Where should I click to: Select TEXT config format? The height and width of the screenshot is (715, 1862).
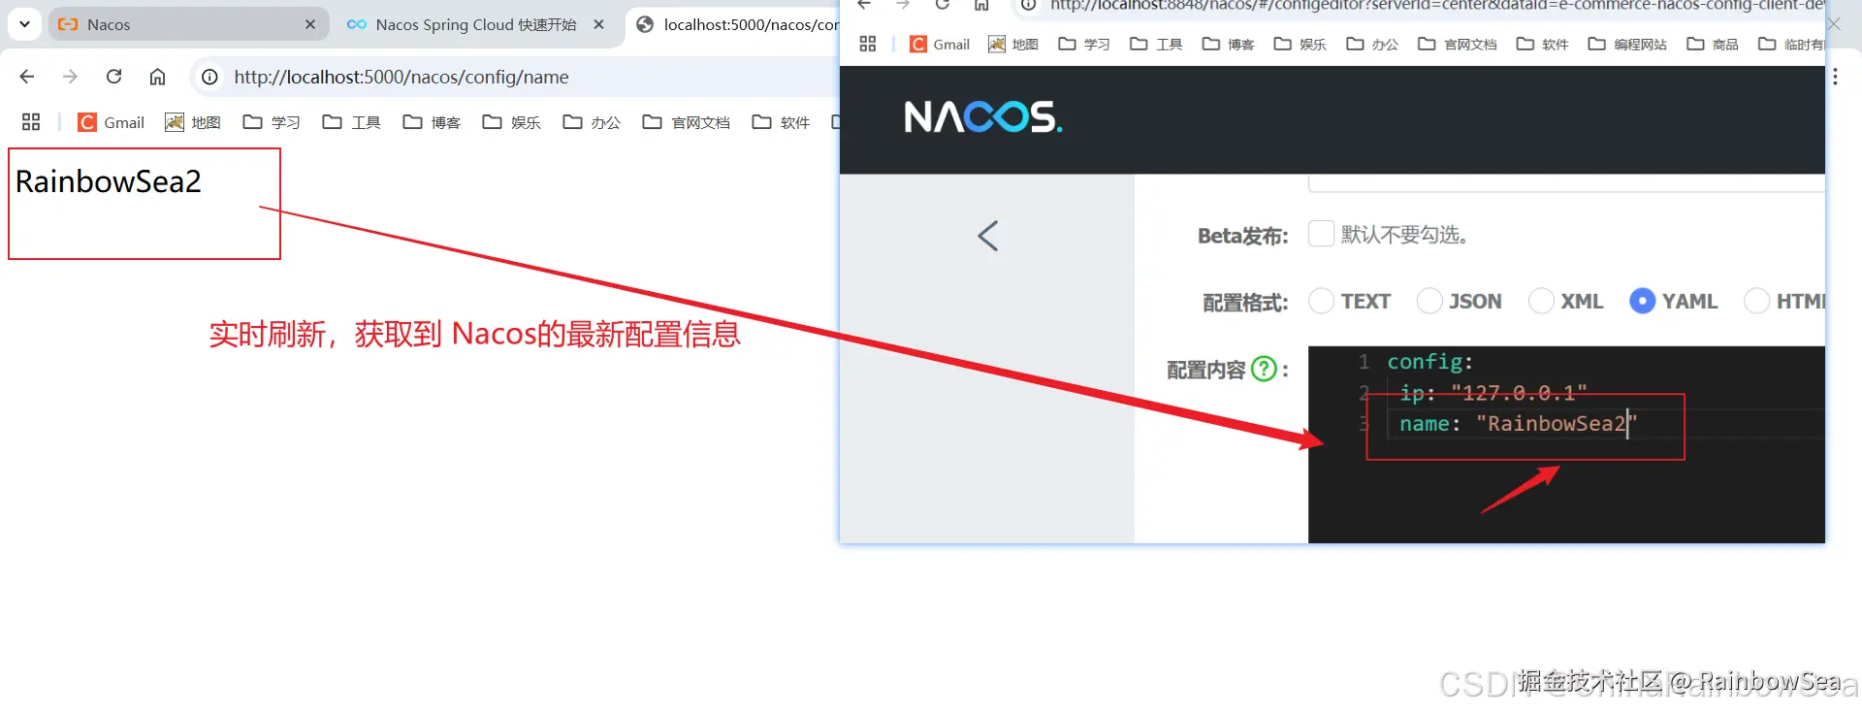pyautogui.click(x=1321, y=302)
